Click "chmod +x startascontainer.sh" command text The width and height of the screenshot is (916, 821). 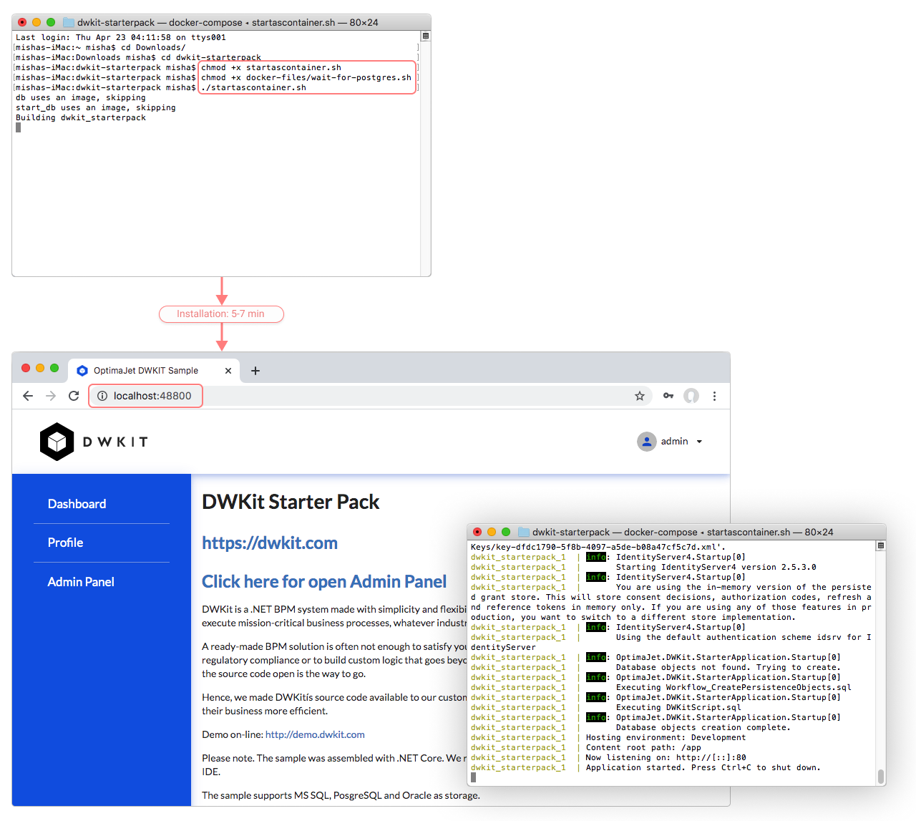click(271, 67)
